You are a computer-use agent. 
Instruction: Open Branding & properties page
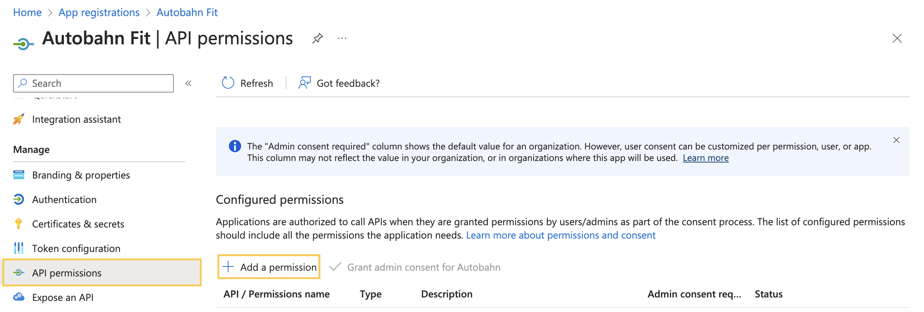(x=81, y=175)
